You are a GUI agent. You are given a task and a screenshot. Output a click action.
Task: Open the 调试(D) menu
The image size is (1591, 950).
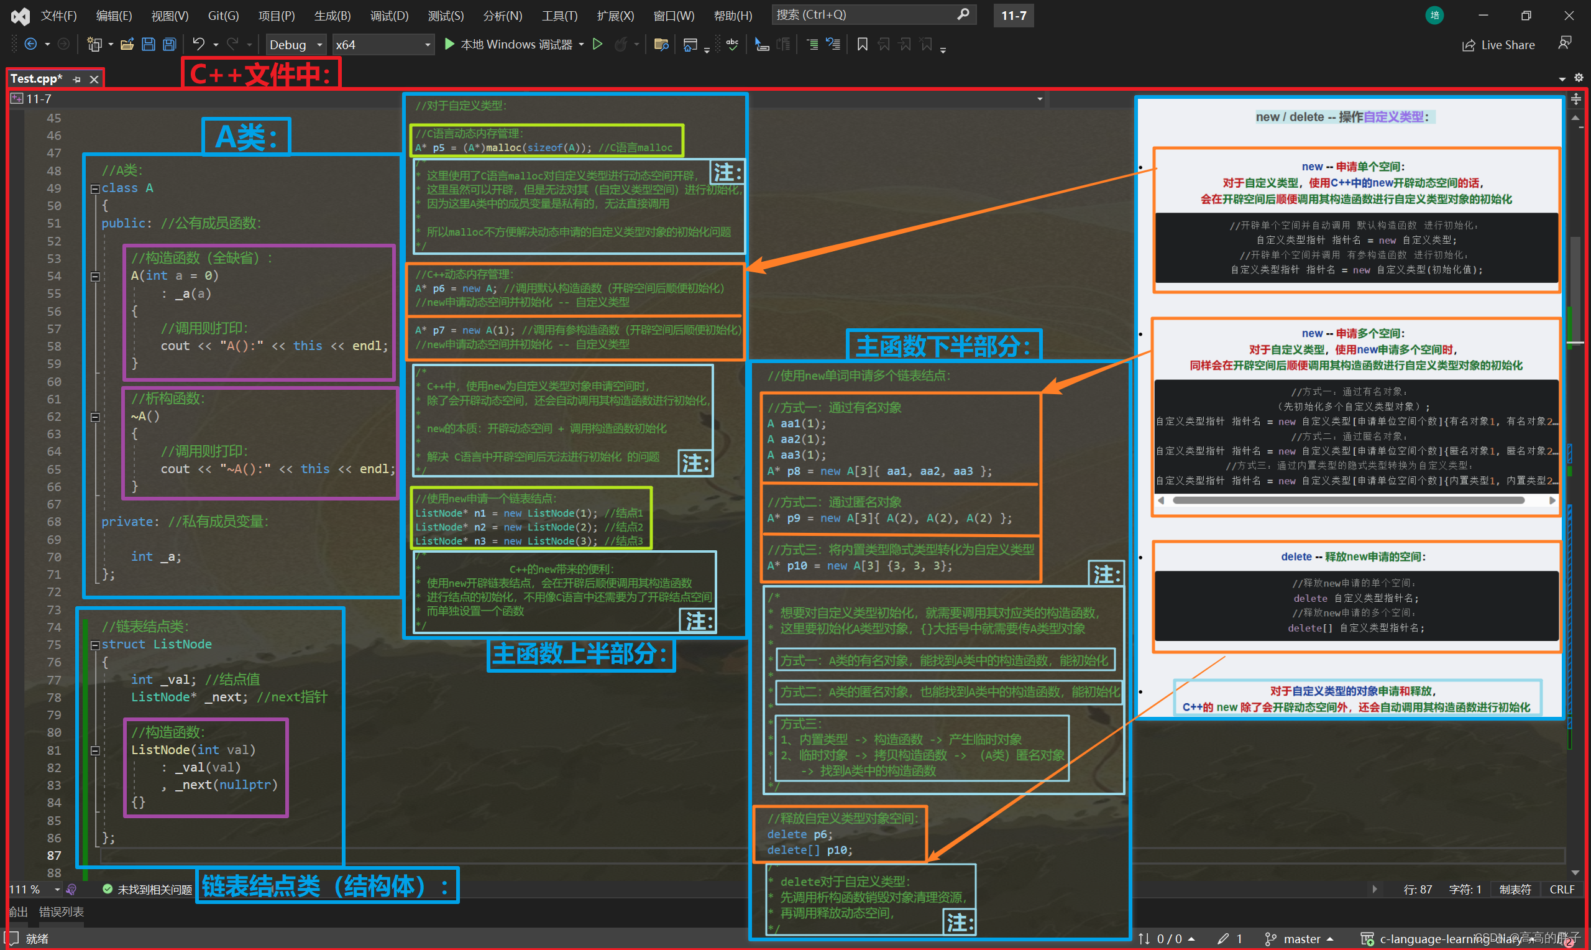pos(389,16)
